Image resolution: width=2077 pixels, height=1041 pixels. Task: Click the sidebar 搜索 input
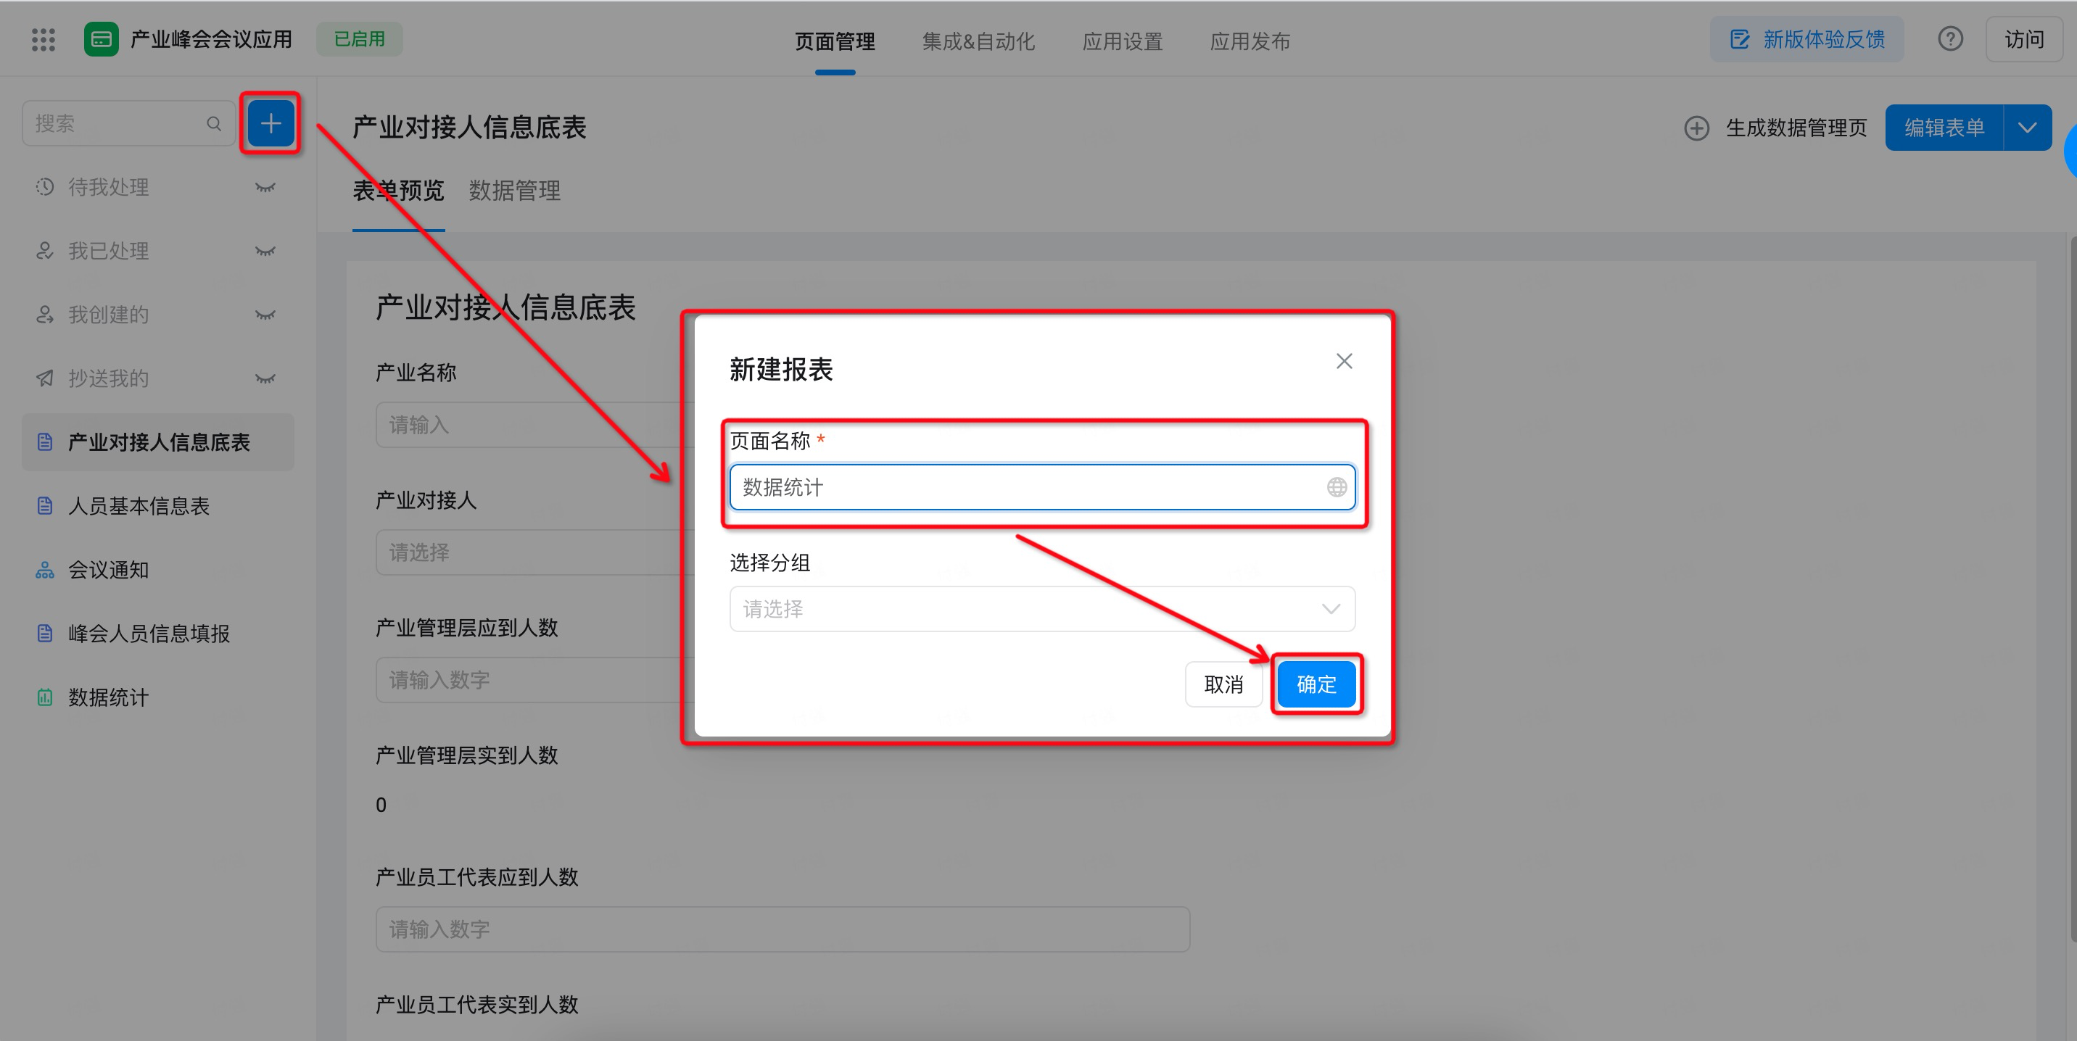tap(128, 123)
